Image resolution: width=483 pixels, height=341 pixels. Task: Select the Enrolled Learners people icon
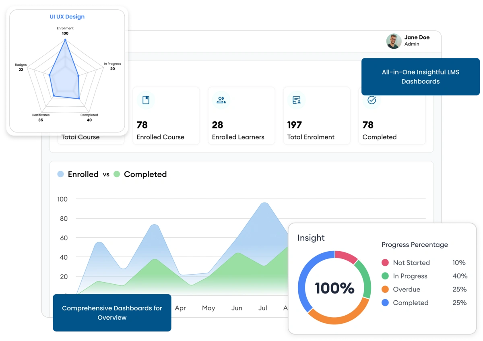221,100
